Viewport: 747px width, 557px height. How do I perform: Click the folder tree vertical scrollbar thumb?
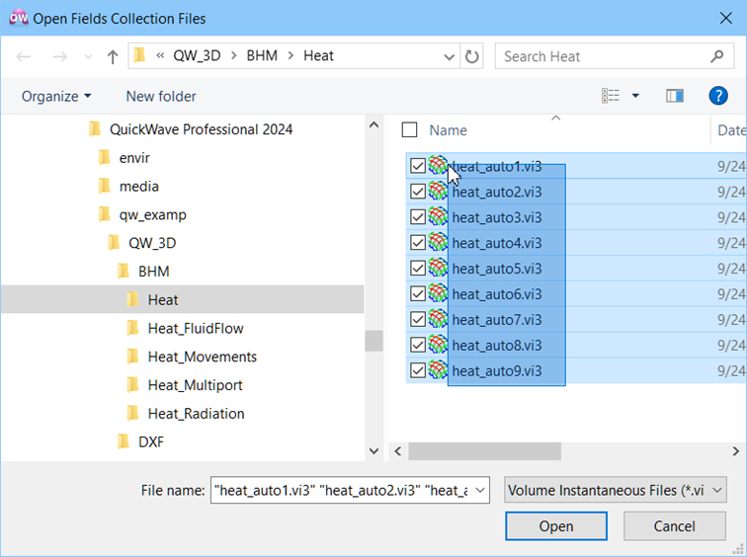click(x=373, y=341)
